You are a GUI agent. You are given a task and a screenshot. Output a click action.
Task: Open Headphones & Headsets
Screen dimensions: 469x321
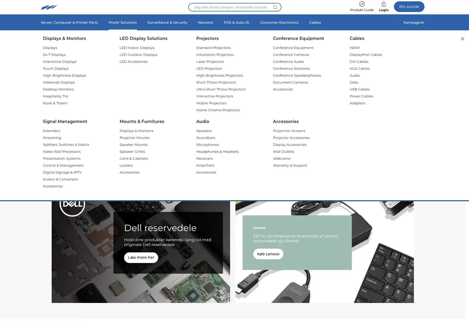coord(217,151)
